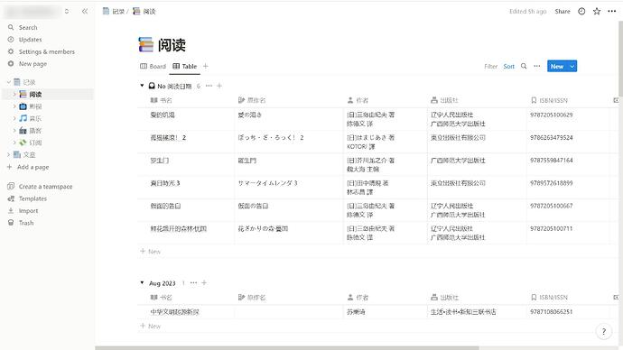The image size is (623, 350).
Task: Collapse the Aug 2023 group
Action: [x=142, y=283]
